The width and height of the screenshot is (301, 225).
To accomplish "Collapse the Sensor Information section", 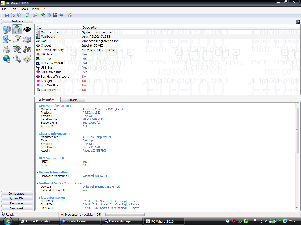I will (37, 173).
